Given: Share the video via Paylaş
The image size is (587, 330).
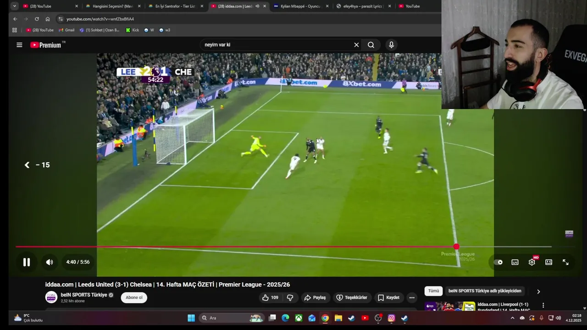Looking at the screenshot, I should click(x=315, y=297).
